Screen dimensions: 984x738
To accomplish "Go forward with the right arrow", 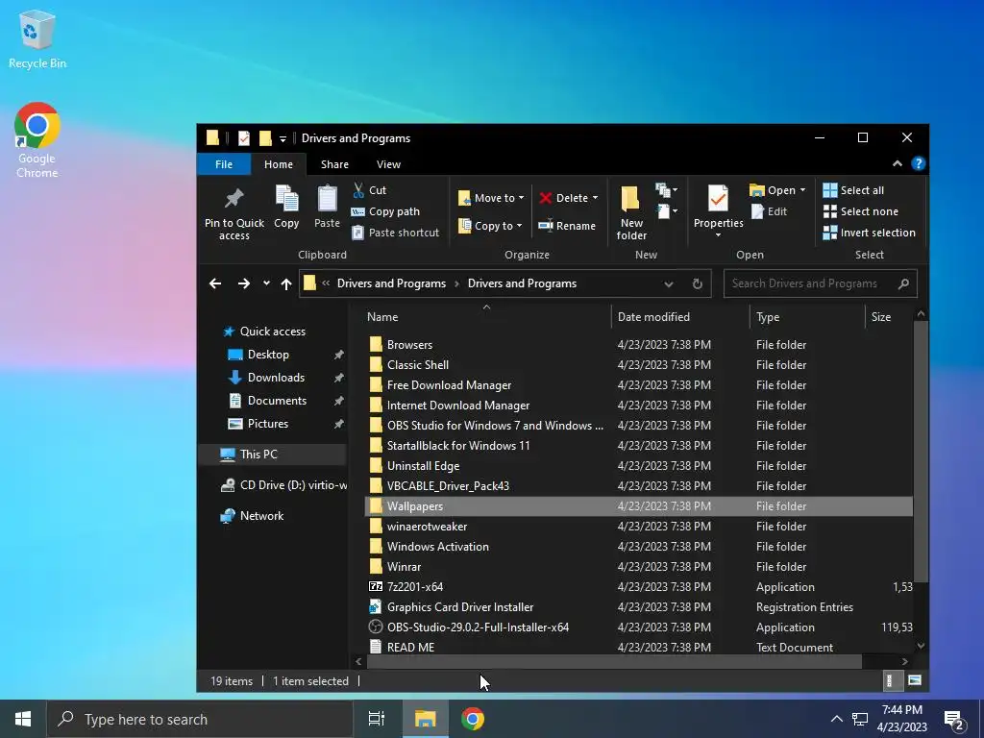I will coord(243,283).
